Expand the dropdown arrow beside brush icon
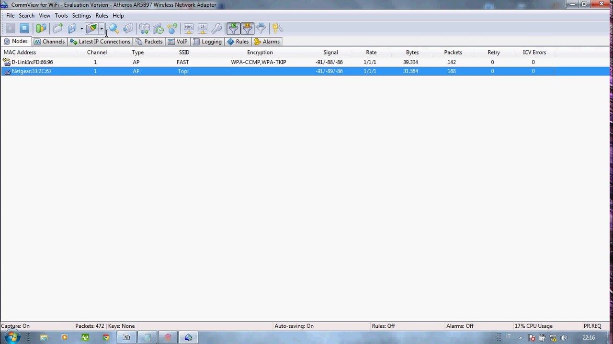Screen dimensions: 613x344 pos(102,29)
